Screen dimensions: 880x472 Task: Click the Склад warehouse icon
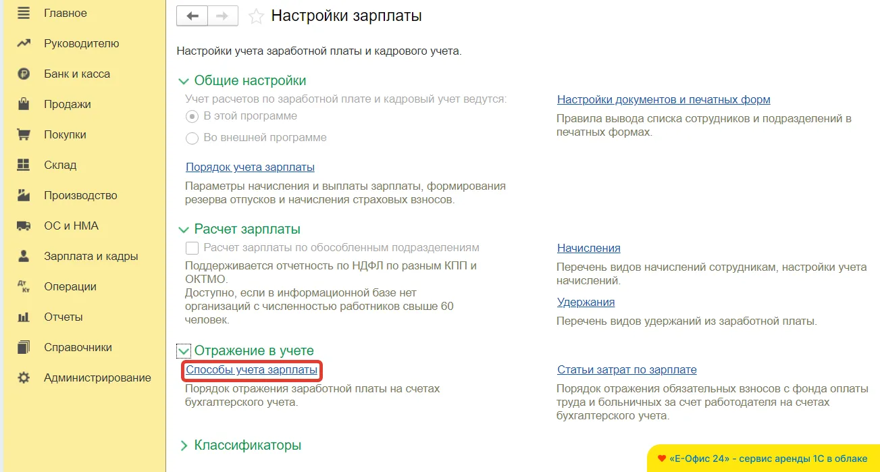pyautogui.click(x=24, y=165)
